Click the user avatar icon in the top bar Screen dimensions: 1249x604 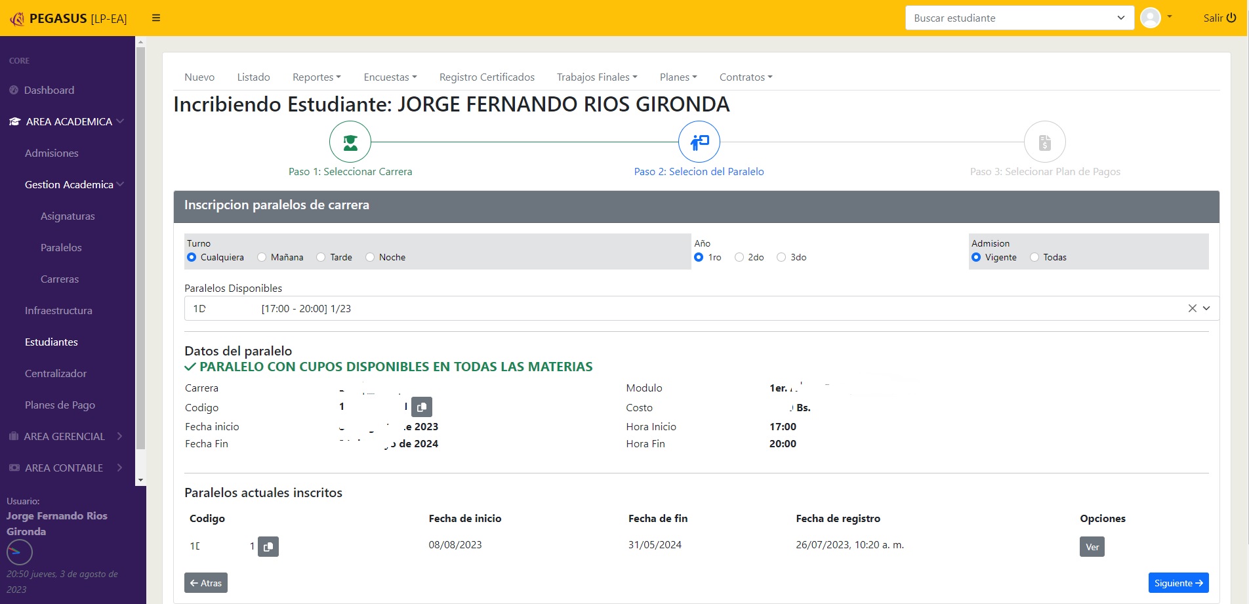pos(1151,18)
